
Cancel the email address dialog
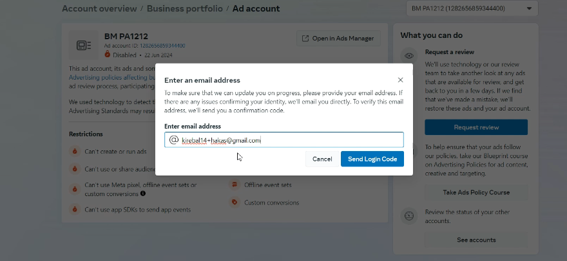tap(322, 159)
